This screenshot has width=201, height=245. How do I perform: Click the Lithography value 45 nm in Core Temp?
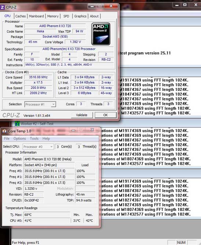point(85,195)
